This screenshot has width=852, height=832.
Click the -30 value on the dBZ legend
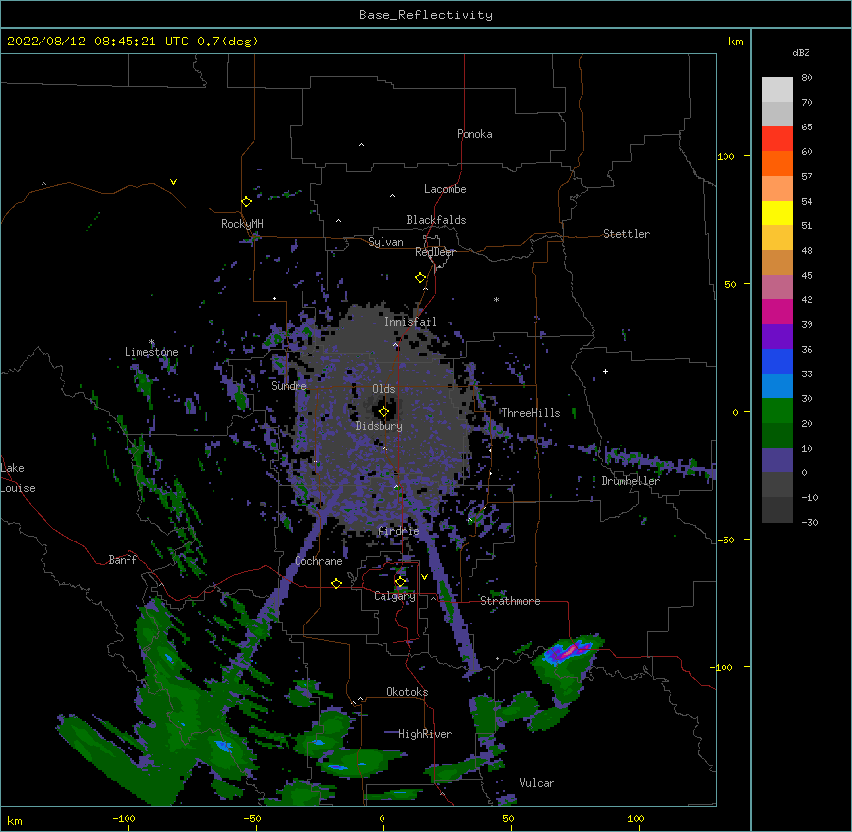point(809,522)
